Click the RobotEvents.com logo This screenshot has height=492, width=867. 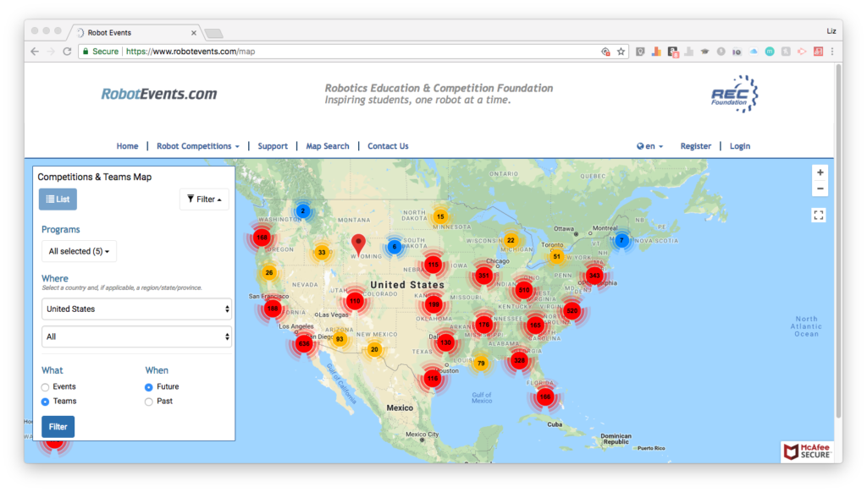pyautogui.click(x=157, y=95)
